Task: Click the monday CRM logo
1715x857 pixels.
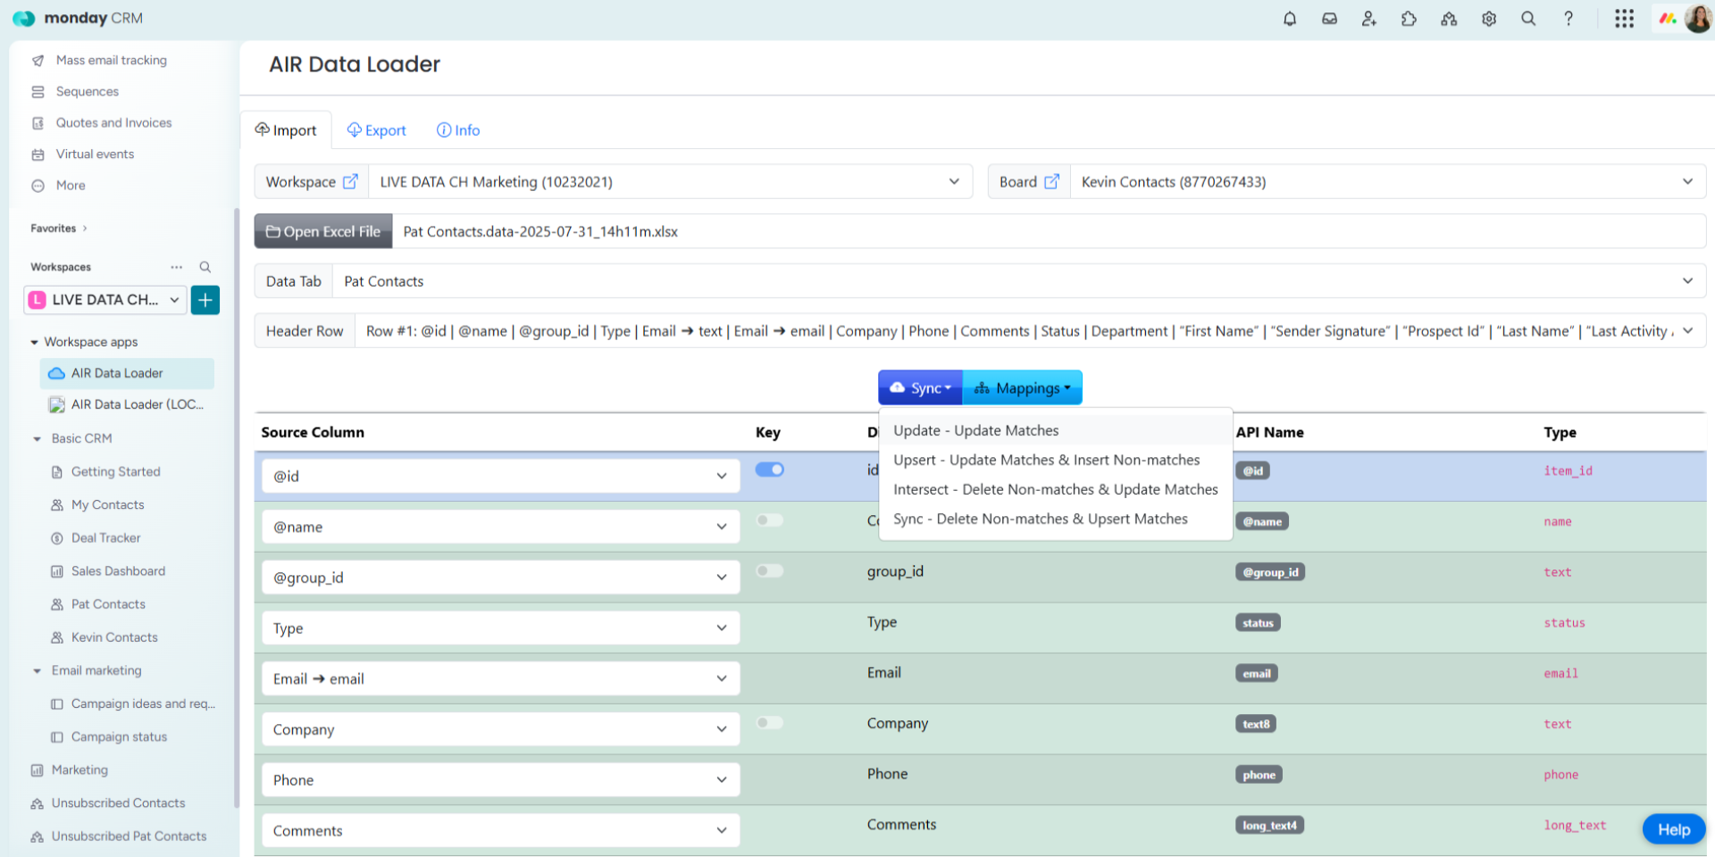Action: 78,19
